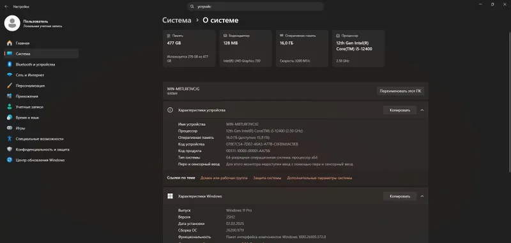Image resolution: width=511 pixels, height=243 pixels.
Task: Click the Время и язык globe icon
Action: coord(10,117)
